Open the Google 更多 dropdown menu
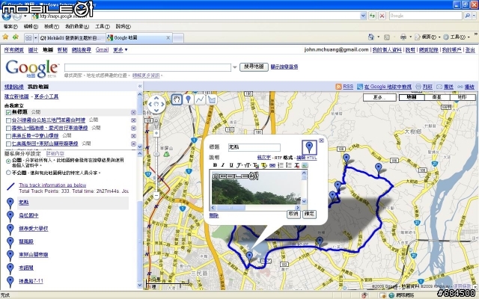The image size is (479, 299). (x=120, y=50)
